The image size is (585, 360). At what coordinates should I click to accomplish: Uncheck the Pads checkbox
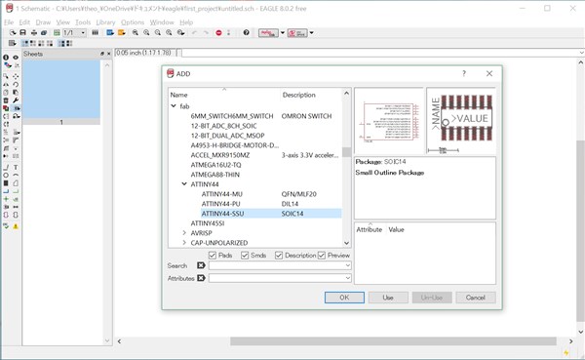[213, 255]
